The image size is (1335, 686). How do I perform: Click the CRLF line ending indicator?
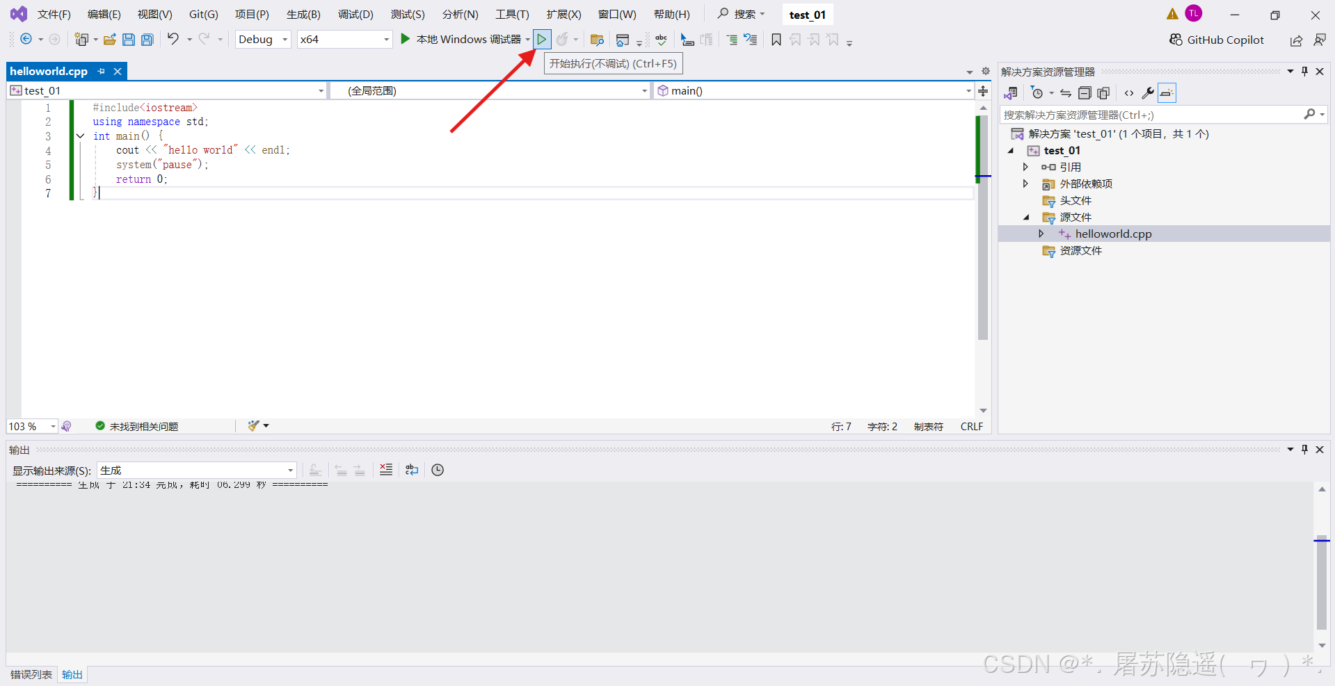(972, 426)
